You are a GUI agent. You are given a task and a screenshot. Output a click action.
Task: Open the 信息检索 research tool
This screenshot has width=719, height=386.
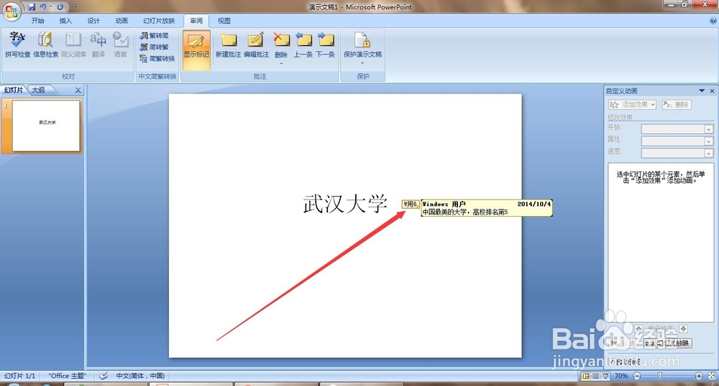(45, 44)
